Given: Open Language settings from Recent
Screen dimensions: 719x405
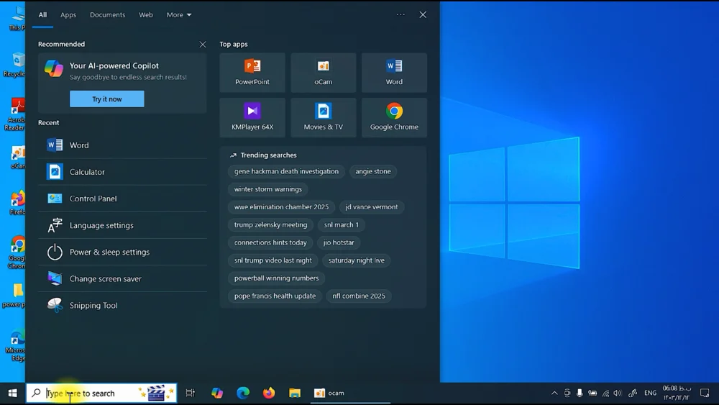Looking at the screenshot, I should tap(122, 225).
